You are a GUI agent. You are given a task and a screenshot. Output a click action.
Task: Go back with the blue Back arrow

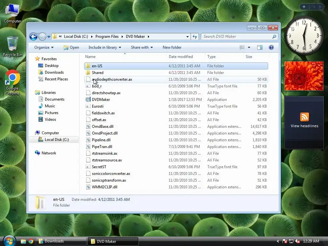(x=33, y=37)
